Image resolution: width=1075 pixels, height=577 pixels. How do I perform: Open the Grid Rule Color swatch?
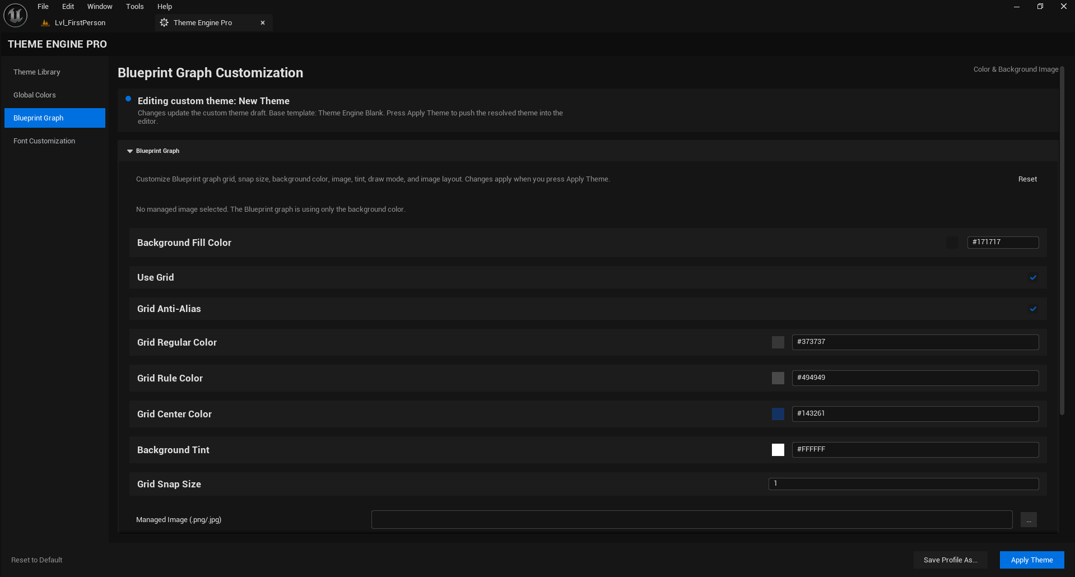click(x=778, y=378)
